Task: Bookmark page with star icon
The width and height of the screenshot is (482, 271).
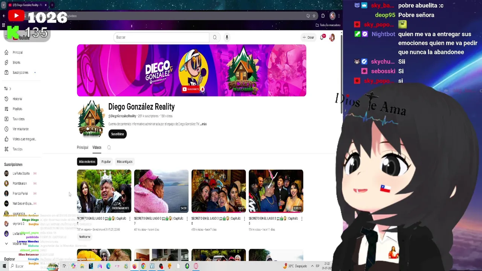Action: [x=314, y=16]
